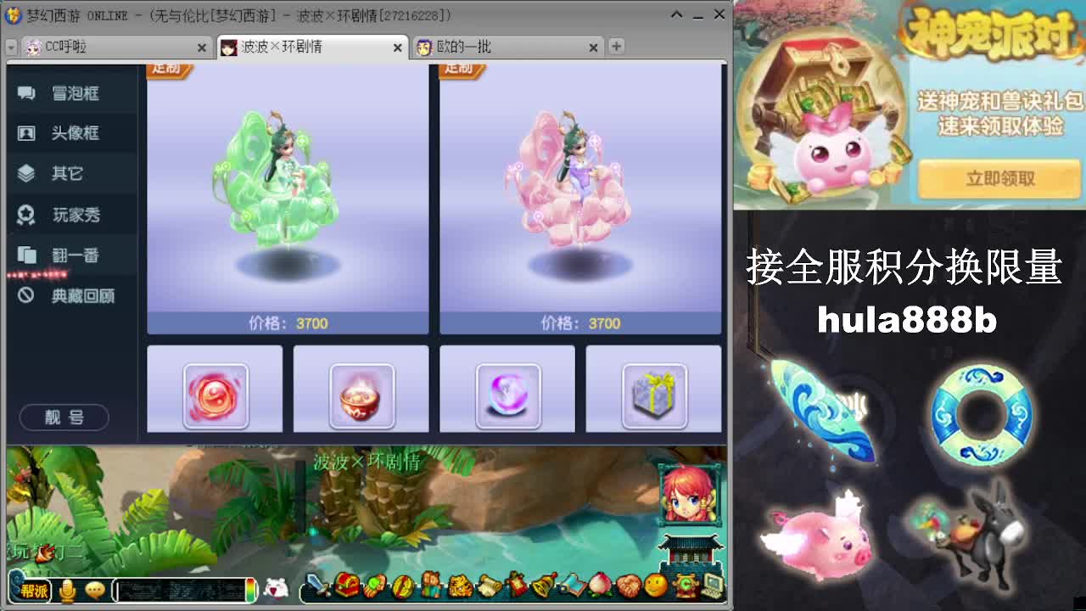Click the 帮派 guild channel button
Image resolution: width=1086 pixels, height=611 pixels.
click(x=31, y=589)
